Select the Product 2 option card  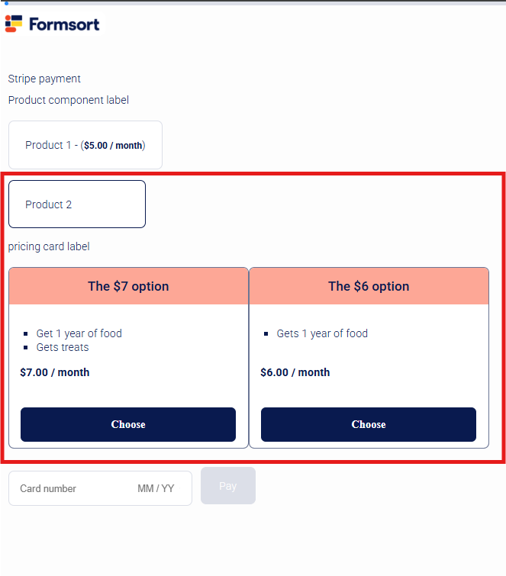77,204
